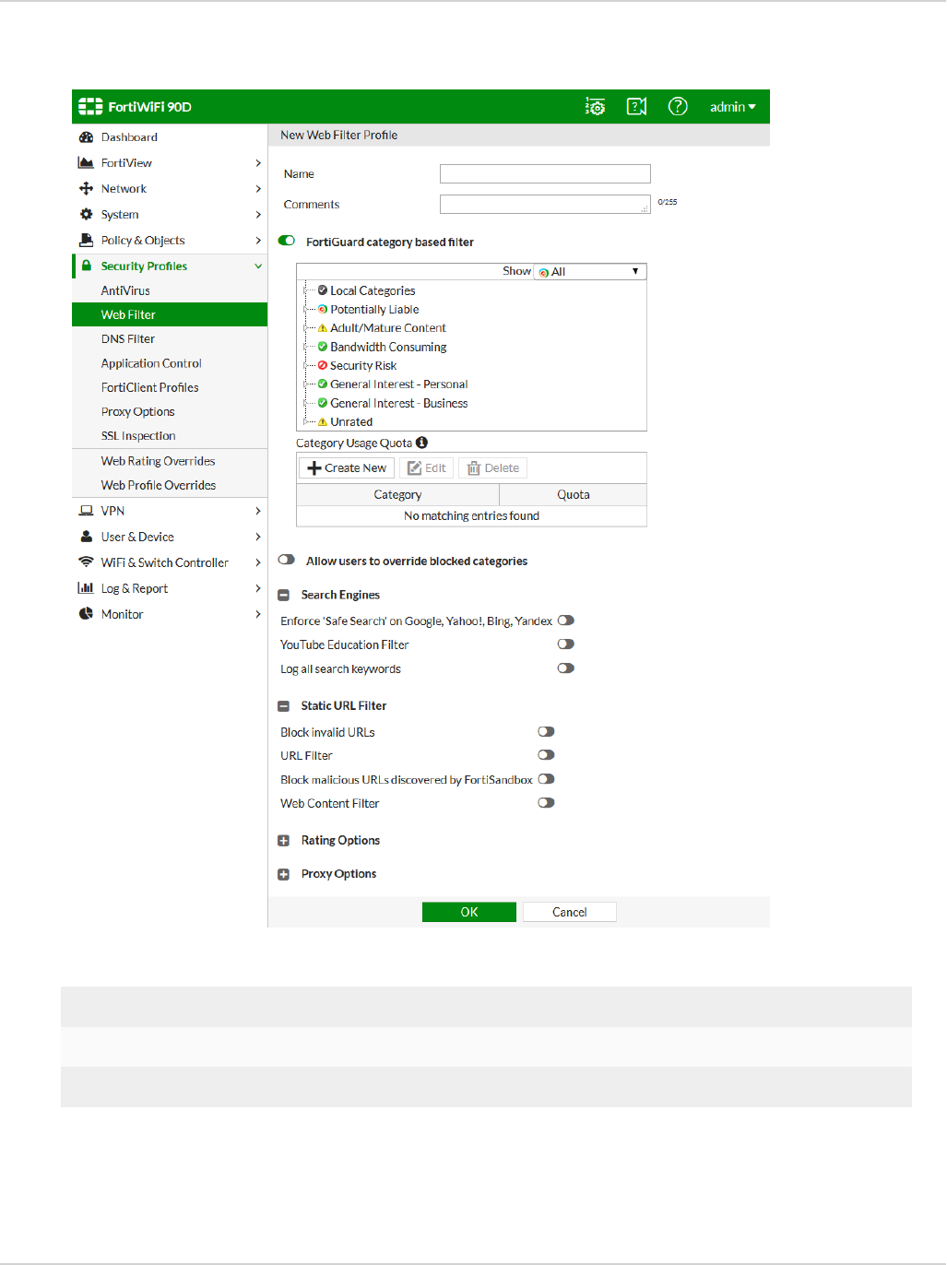Open the CLI console numbered-gear icon
This screenshot has height=1265, width=947.
596,107
